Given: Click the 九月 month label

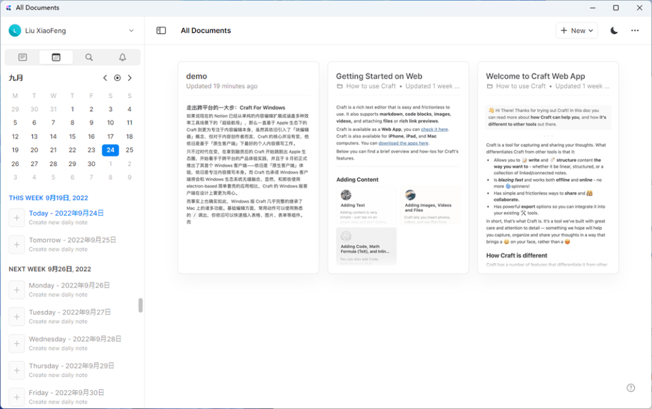Looking at the screenshot, I should pyautogui.click(x=16, y=78).
